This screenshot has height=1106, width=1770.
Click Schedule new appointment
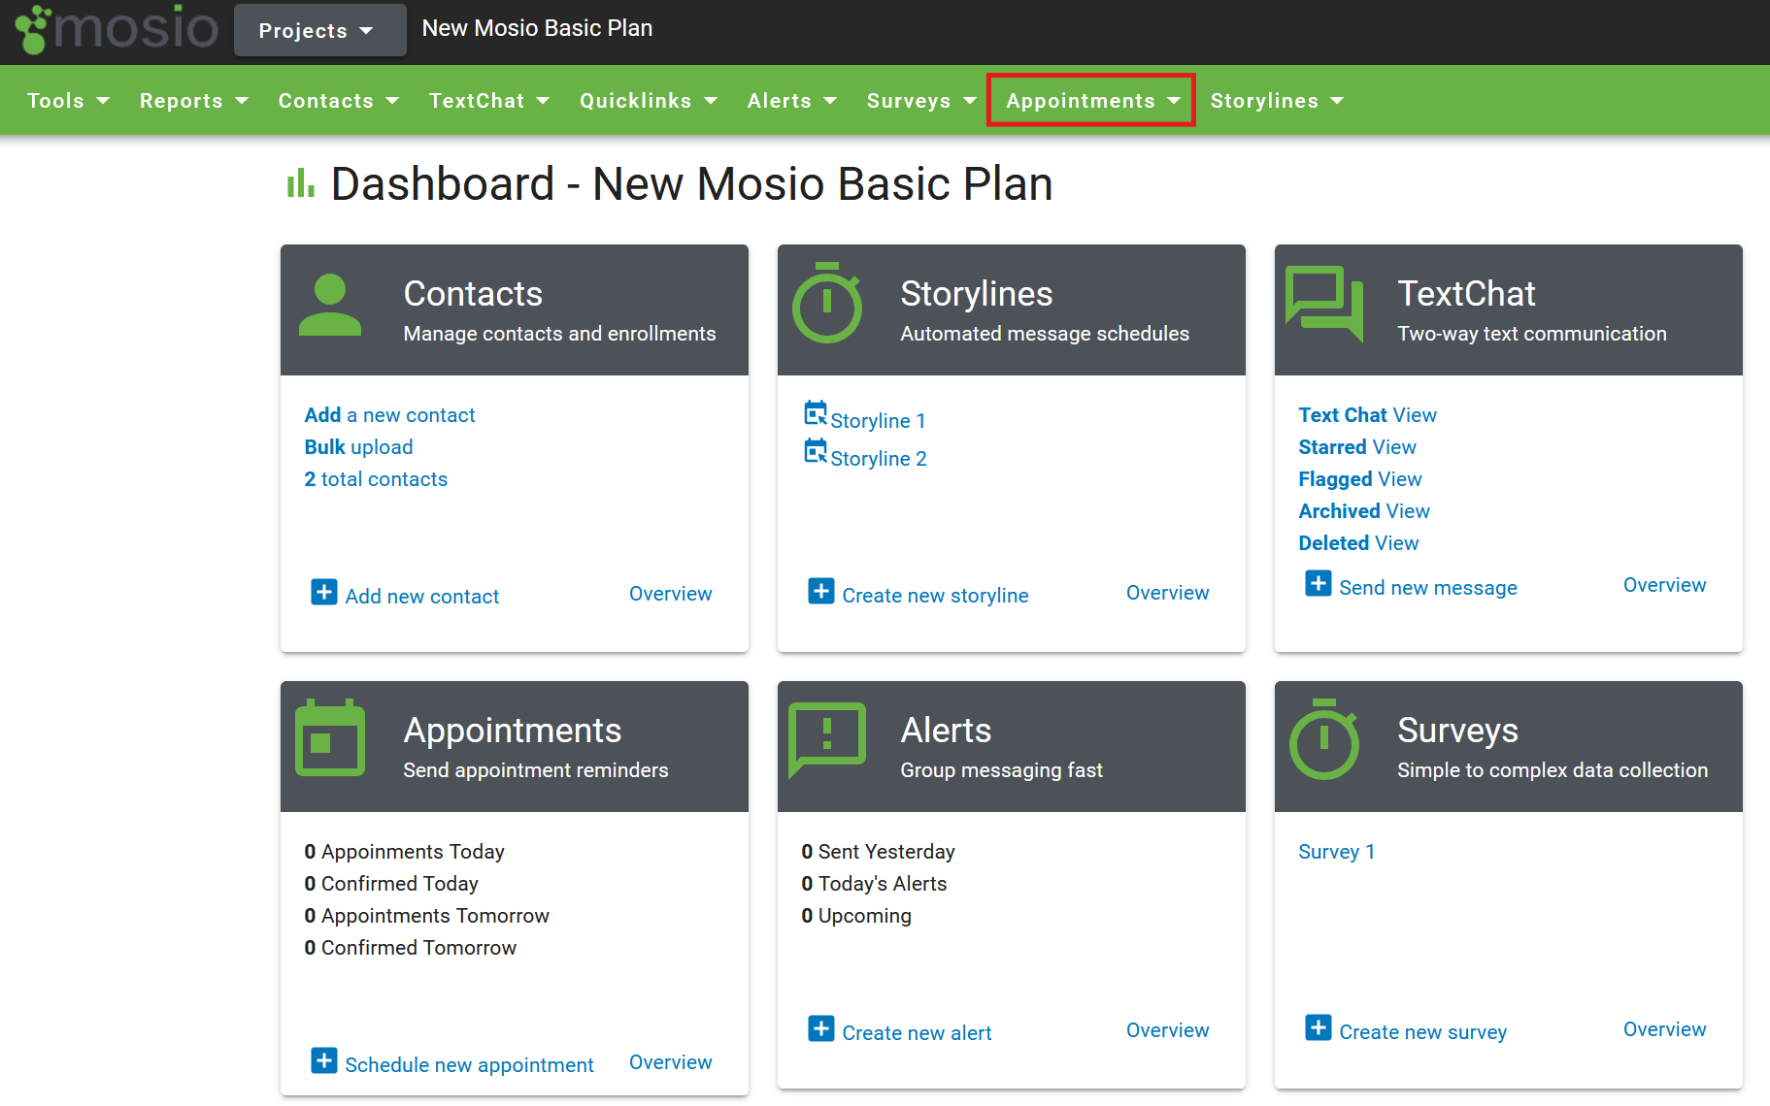click(469, 1065)
